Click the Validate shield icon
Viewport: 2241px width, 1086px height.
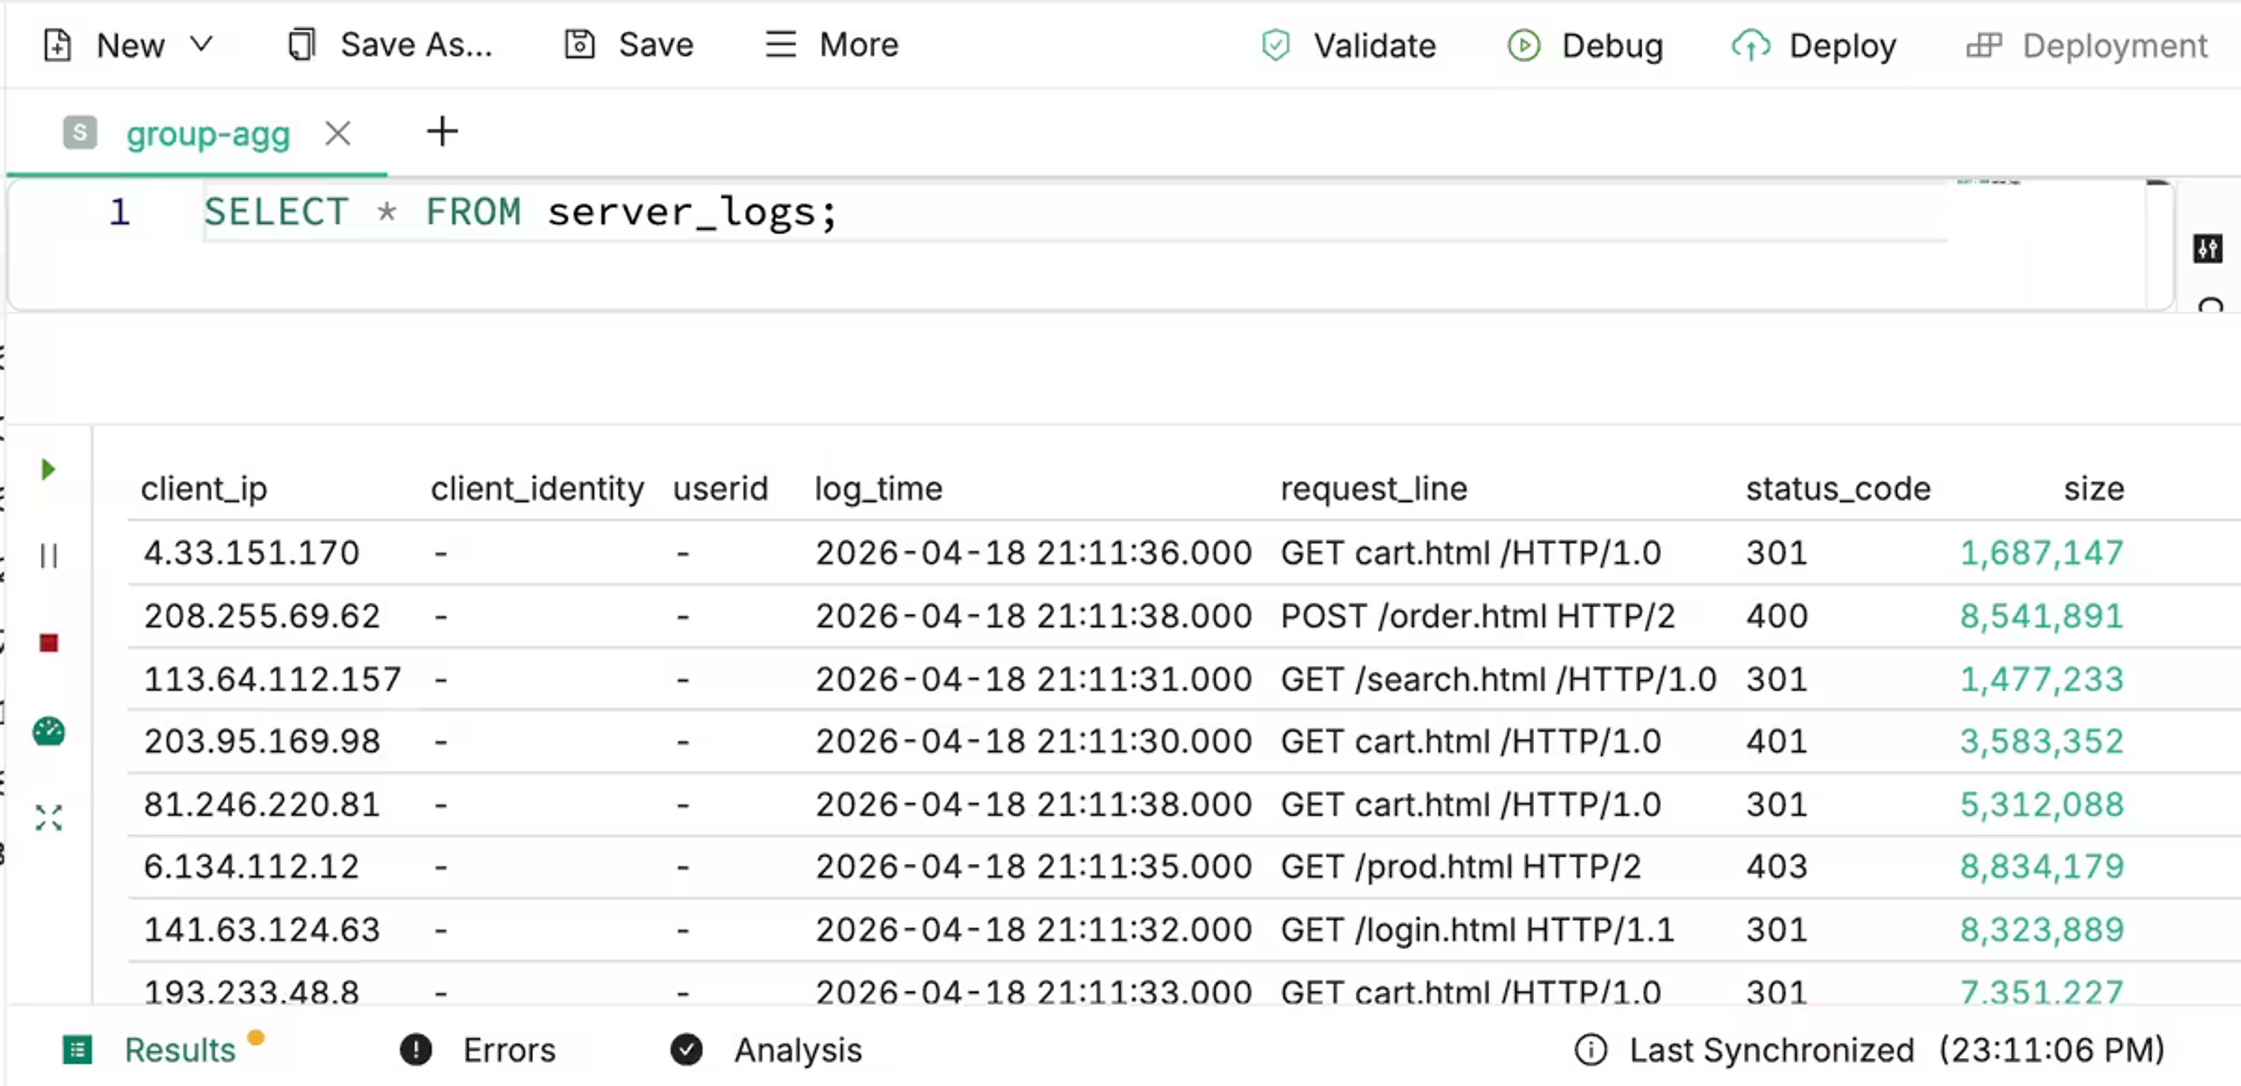(1275, 45)
